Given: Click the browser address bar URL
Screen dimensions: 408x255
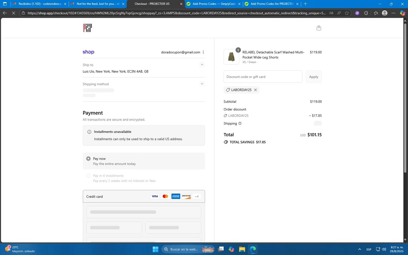Looking at the screenshot, I should tap(176, 13).
